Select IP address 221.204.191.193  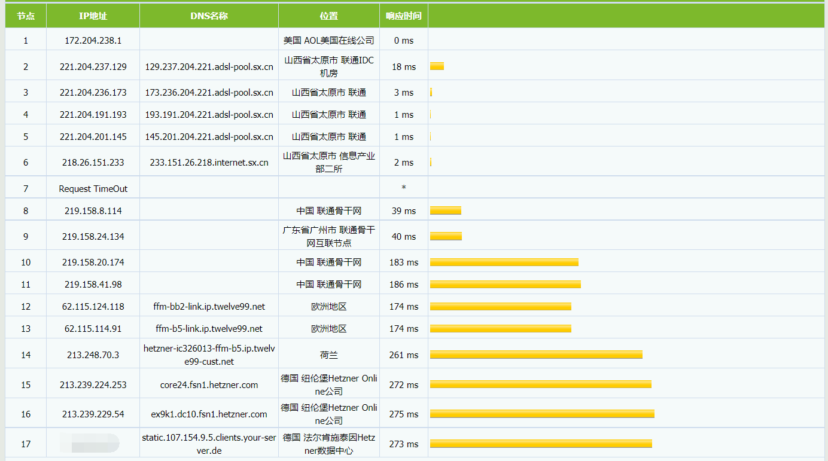[x=93, y=115]
